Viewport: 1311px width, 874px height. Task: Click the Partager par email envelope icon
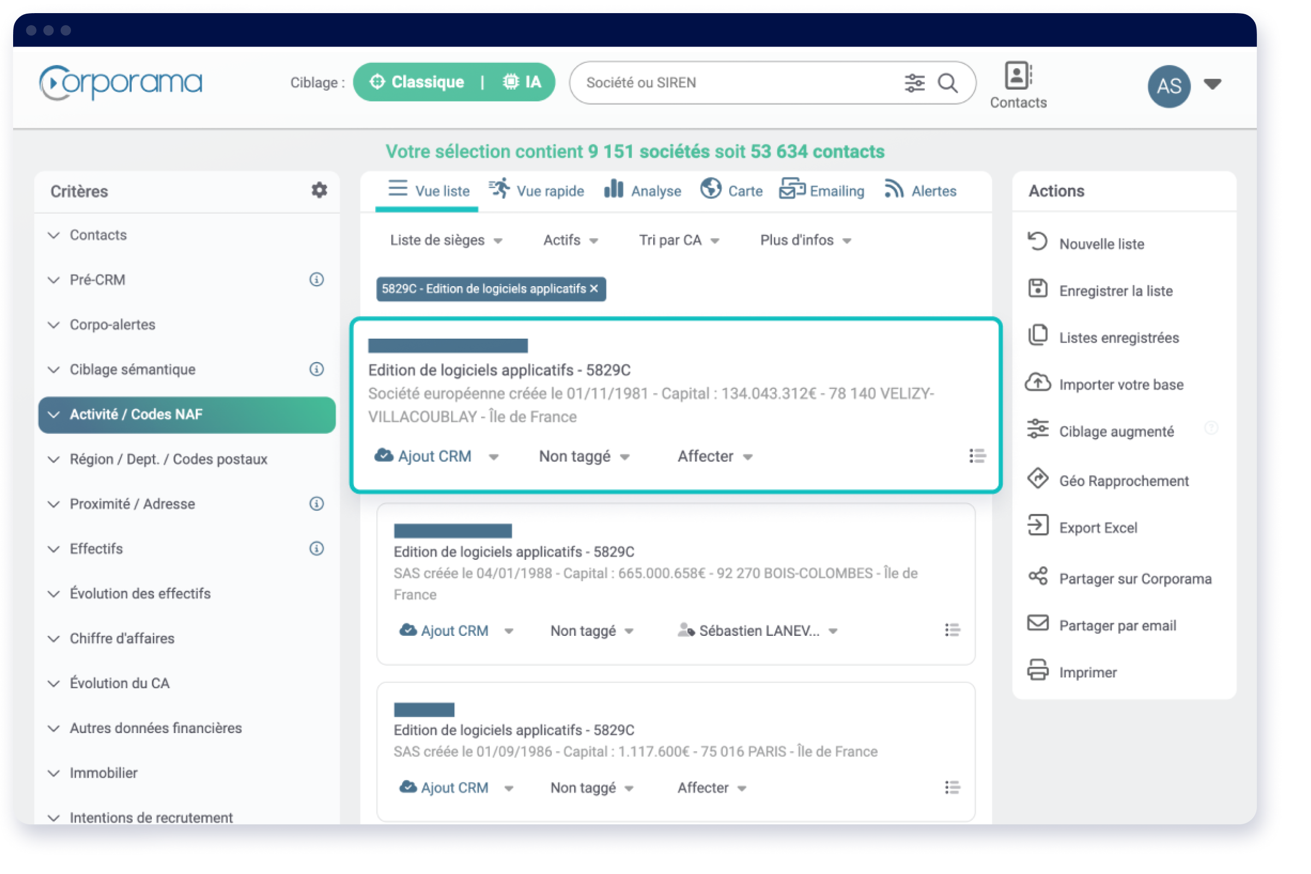(x=1037, y=623)
